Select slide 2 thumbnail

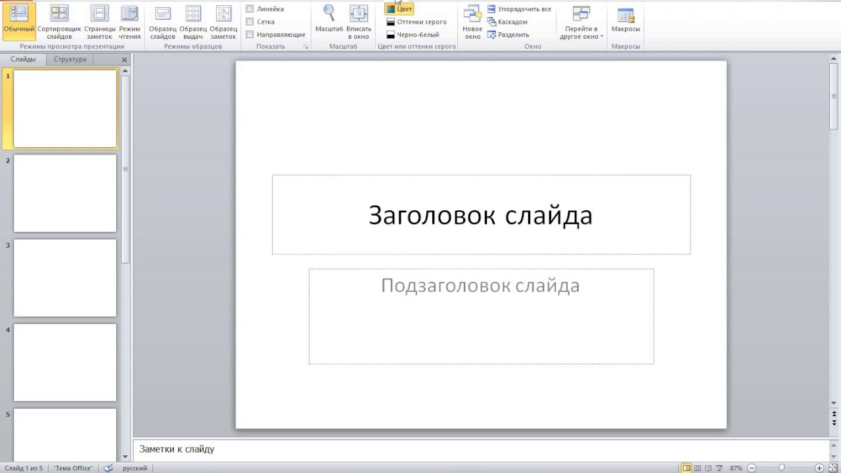[65, 193]
